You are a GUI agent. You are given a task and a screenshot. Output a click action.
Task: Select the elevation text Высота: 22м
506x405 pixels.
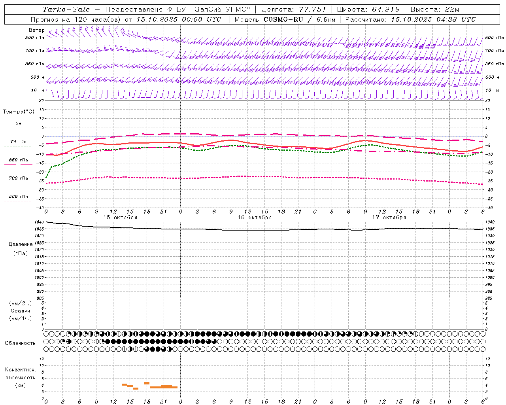435,9
